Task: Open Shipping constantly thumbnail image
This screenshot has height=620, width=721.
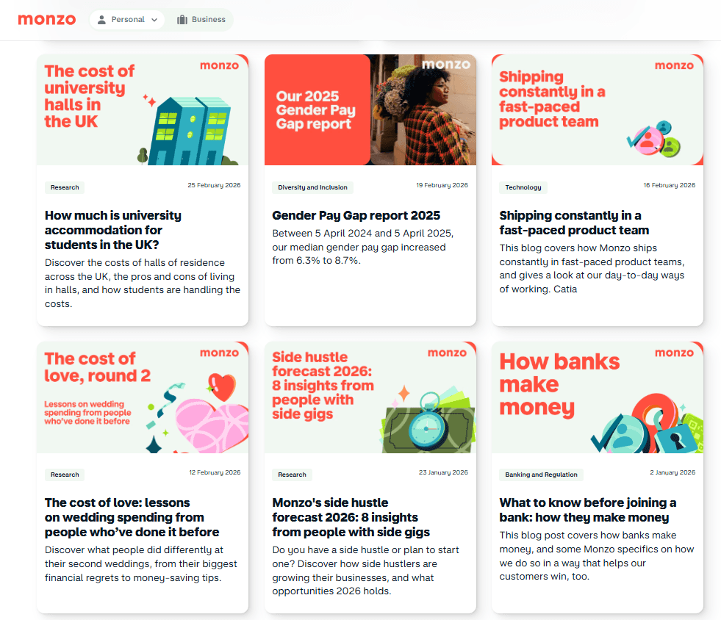Action: click(598, 110)
